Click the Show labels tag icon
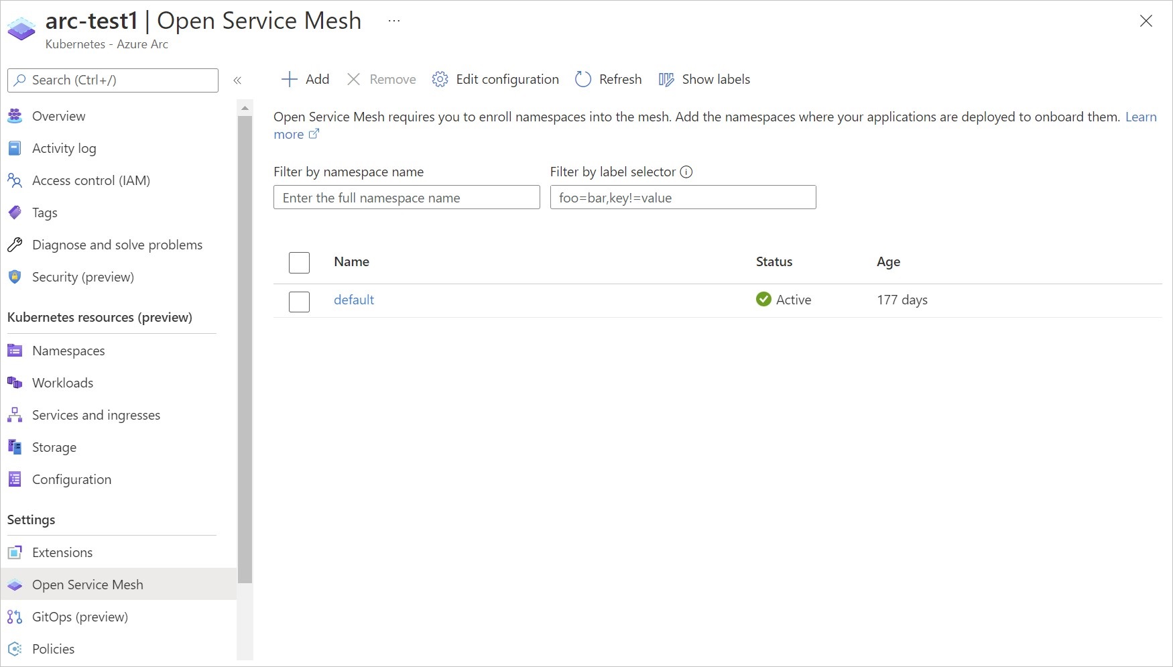The width and height of the screenshot is (1173, 667). point(666,79)
